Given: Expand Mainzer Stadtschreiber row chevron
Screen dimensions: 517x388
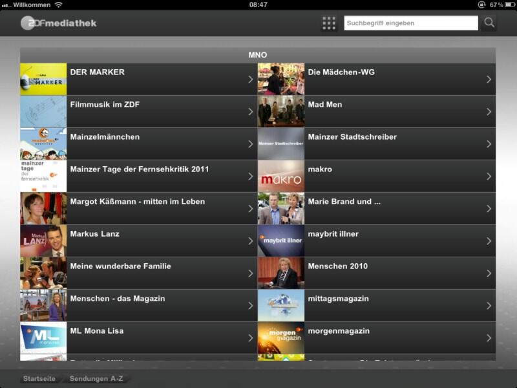Looking at the screenshot, I should pos(489,144).
